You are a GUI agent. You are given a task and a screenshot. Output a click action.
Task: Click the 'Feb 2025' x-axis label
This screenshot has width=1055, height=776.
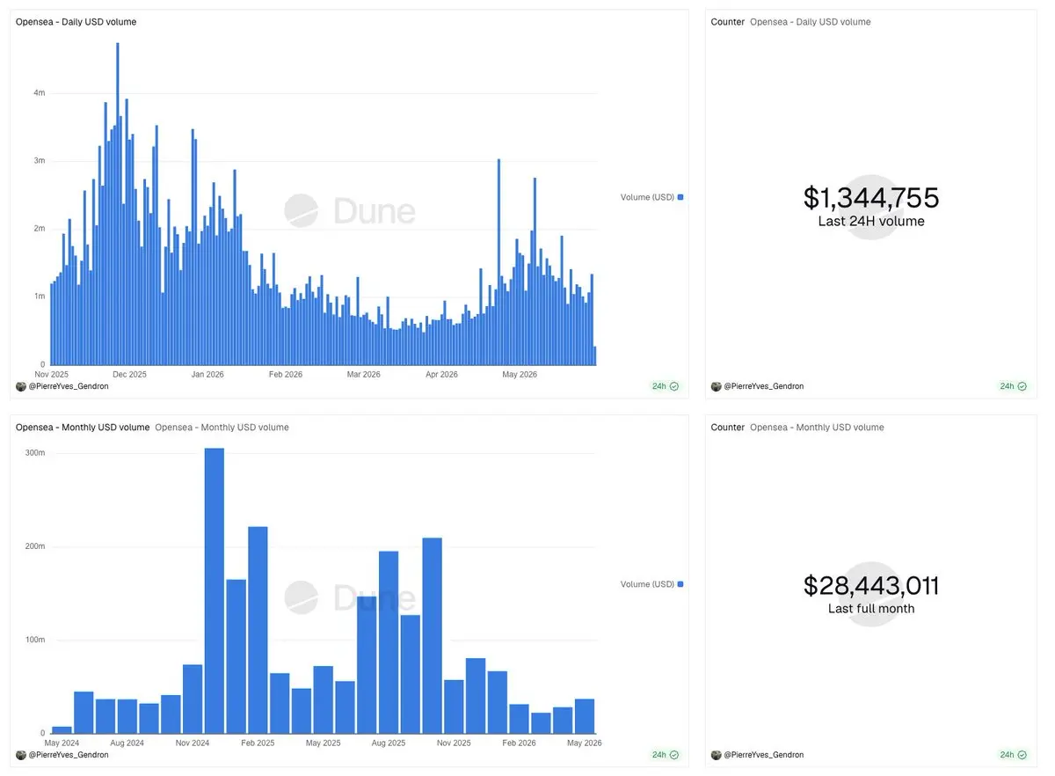258,743
